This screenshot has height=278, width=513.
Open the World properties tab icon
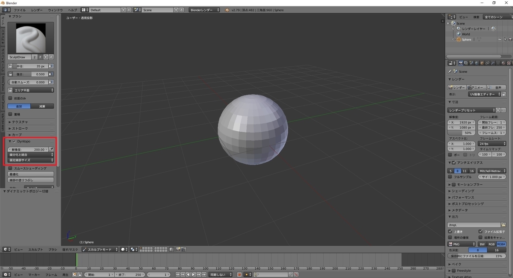click(477, 63)
